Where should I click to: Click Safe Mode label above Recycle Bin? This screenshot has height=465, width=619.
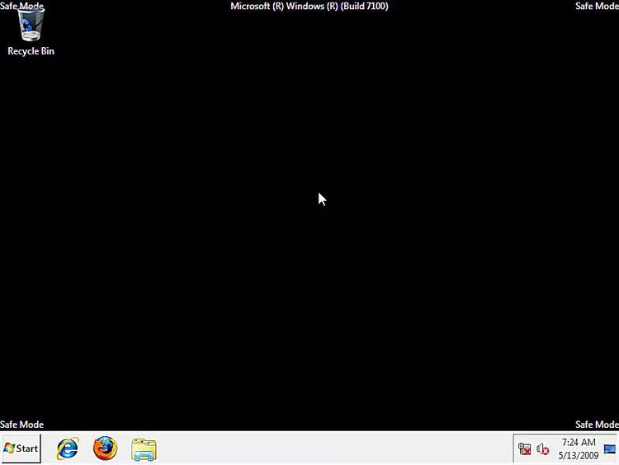tap(21, 6)
